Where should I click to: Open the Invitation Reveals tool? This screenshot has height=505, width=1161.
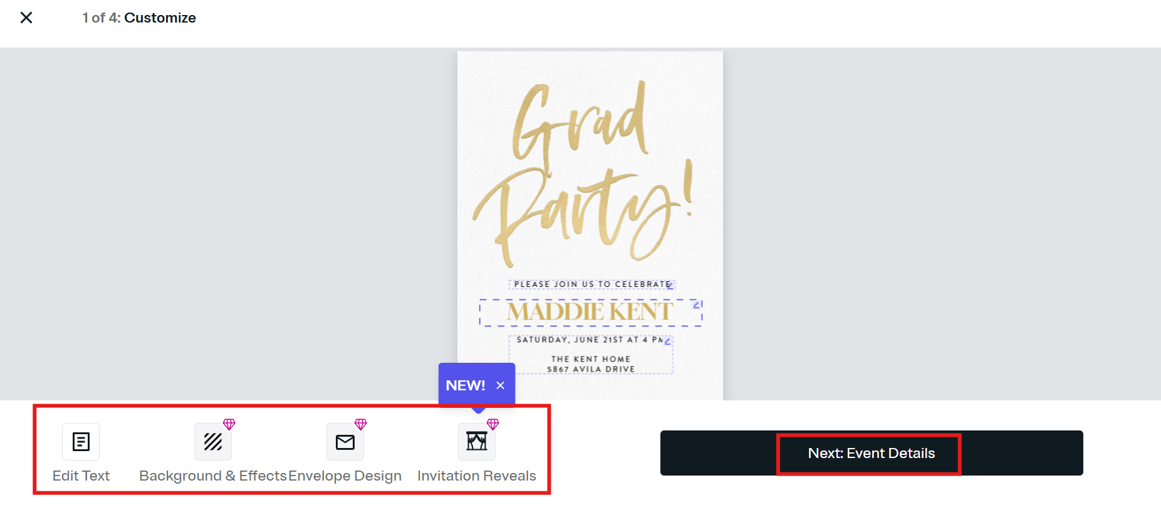(477, 442)
